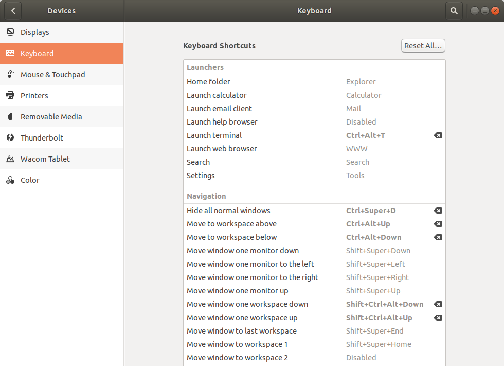Open the Wacom Tablet panel
Viewport: 504px width, 366px height.
tap(62, 159)
